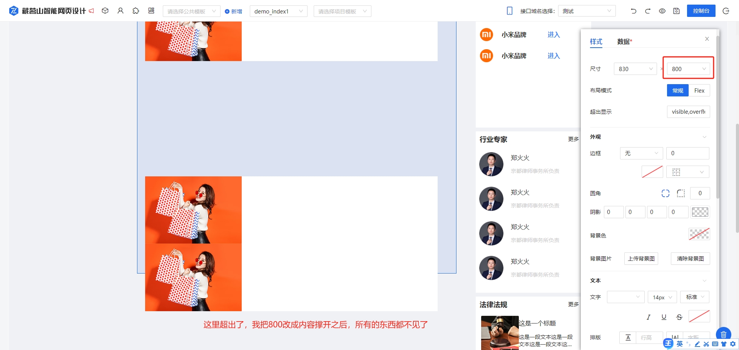The image size is (739, 350).
Task: Click the IME pen icon
Action: [697, 344]
